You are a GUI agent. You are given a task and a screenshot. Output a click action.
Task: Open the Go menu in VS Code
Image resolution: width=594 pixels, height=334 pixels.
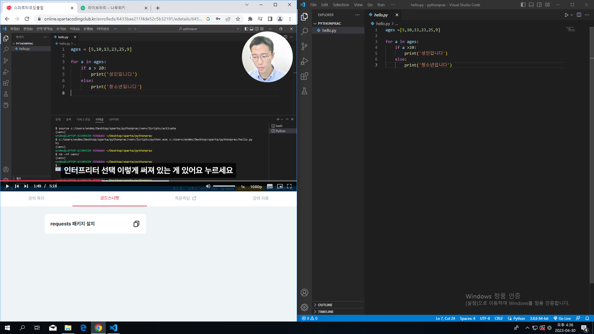(x=370, y=5)
